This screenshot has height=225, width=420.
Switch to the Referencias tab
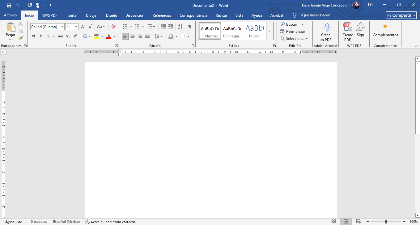click(162, 15)
